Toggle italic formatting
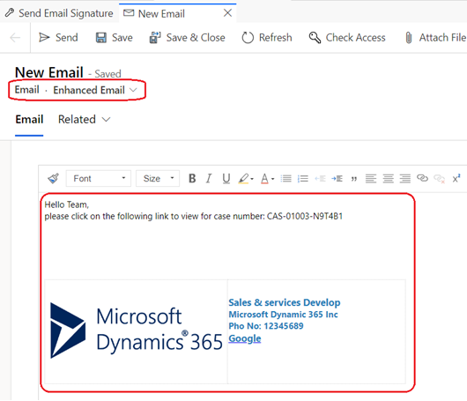 click(209, 178)
